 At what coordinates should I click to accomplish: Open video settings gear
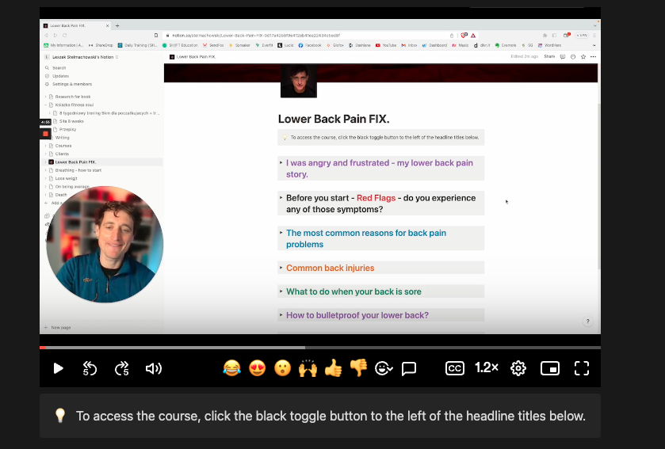tap(518, 368)
